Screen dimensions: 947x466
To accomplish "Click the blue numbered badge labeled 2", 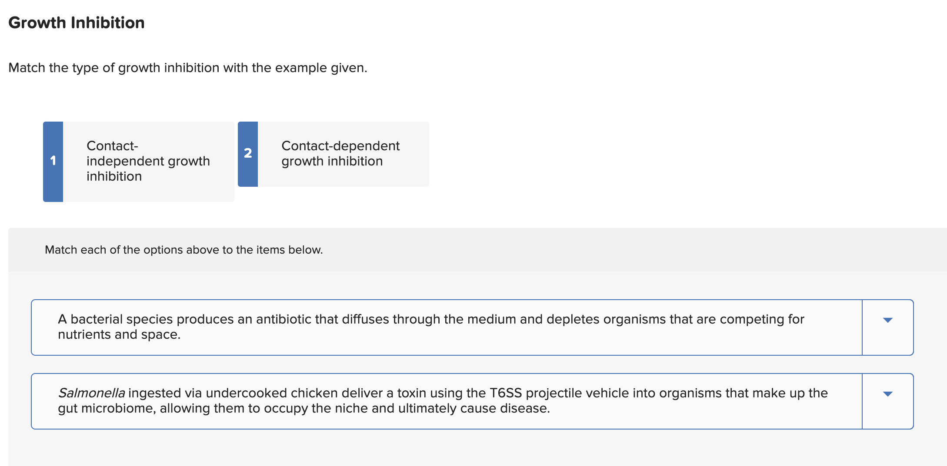I will click(x=248, y=154).
